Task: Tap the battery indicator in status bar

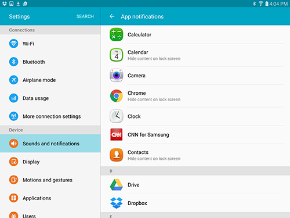Action: tap(267, 3)
